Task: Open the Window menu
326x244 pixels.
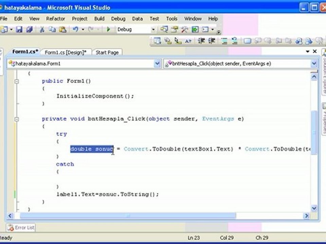Action: pos(193,19)
